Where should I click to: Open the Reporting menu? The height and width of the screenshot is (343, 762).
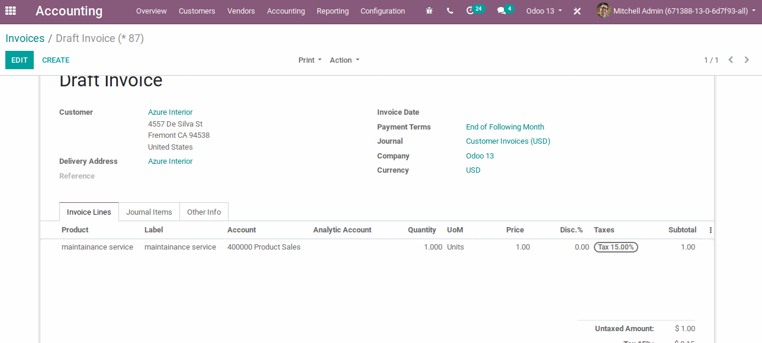point(332,11)
